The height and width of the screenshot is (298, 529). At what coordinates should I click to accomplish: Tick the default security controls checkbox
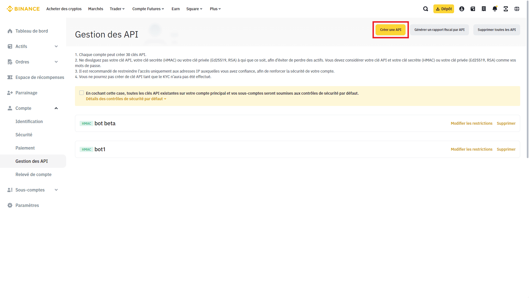tap(82, 93)
